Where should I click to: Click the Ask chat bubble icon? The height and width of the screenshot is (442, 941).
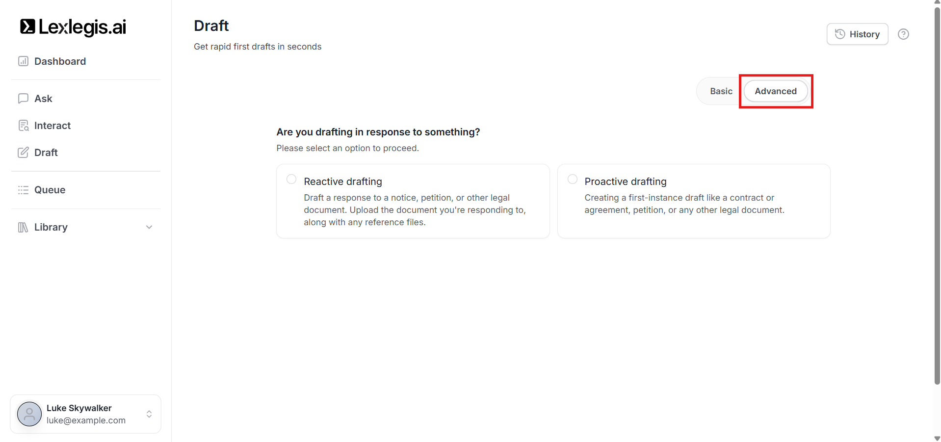click(23, 99)
